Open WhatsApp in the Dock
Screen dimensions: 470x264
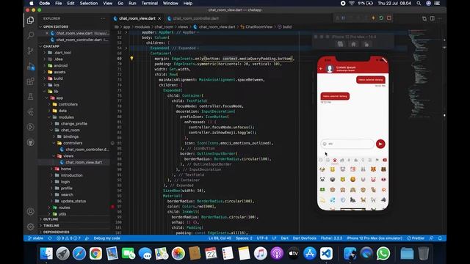(383, 254)
